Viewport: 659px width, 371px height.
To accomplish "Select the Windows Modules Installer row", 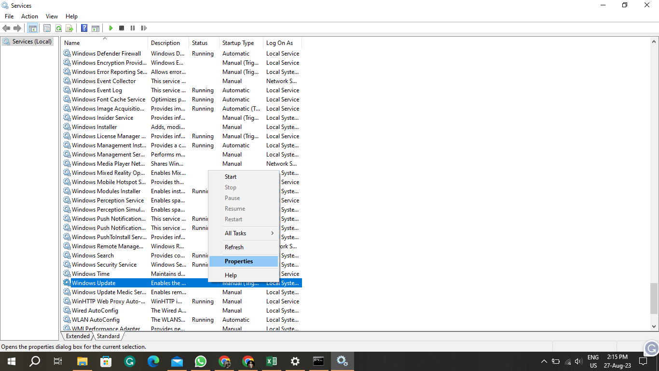I will [181, 191].
